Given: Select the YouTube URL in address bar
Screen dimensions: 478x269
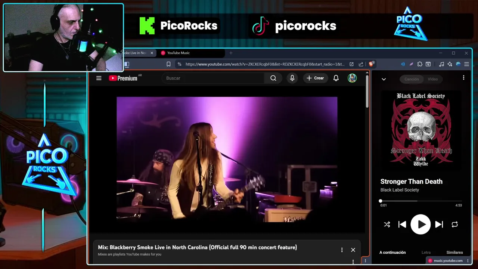Looking at the screenshot, I should click(x=265, y=64).
